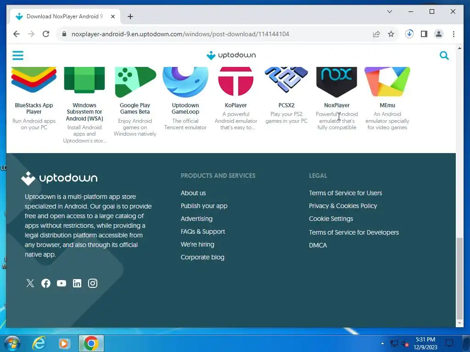The image size is (470, 352).
Task: Open Corporate blog link
Action: [202, 258]
